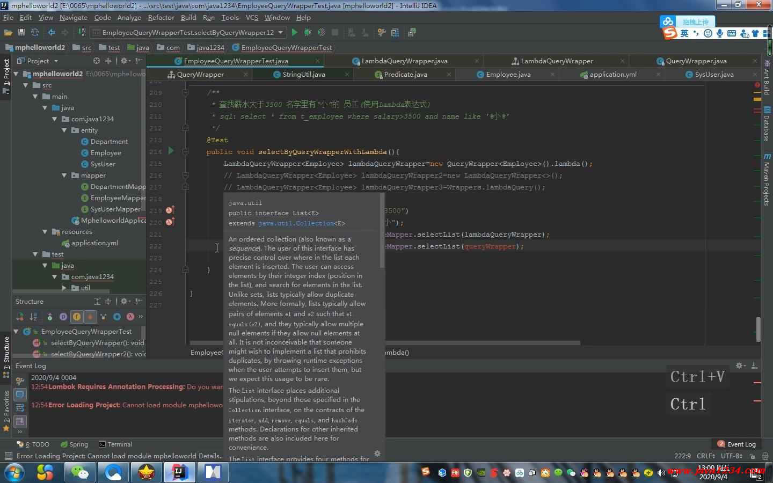Click Event Log gear icon at right
This screenshot has height=483, width=773.
click(x=740, y=365)
